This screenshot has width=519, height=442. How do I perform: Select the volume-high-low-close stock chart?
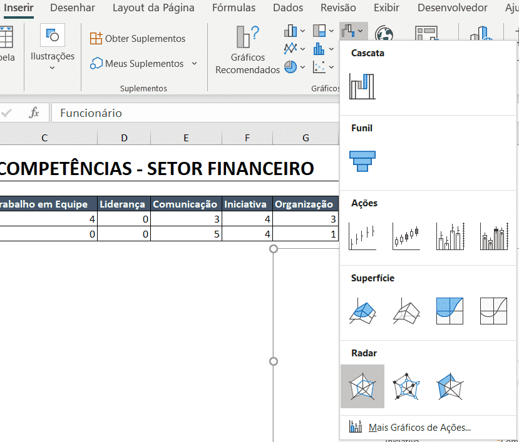point(450,236)
